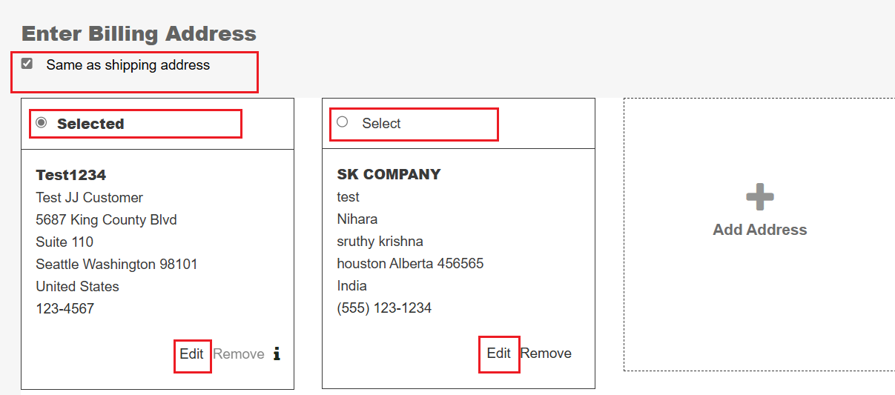Click the Test1234 address name
Viewport: 895px width, 395px height.
71,175
